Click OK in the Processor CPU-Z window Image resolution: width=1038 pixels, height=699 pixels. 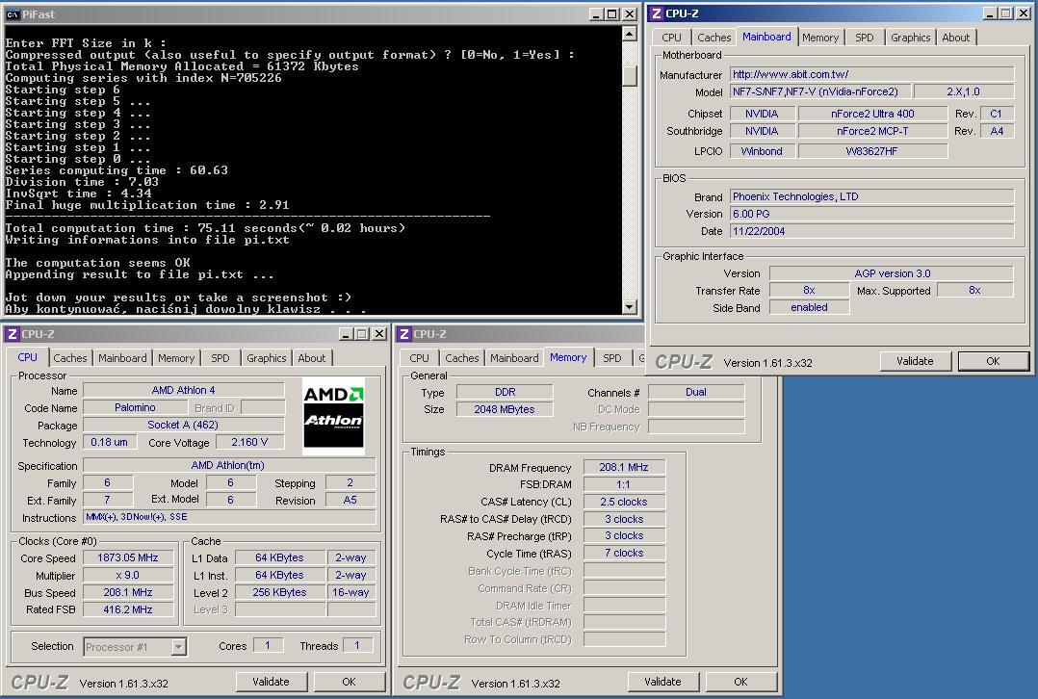pos(349,681)
